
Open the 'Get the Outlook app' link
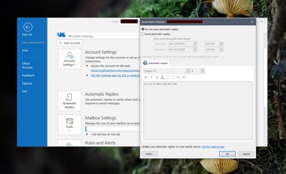213,147
